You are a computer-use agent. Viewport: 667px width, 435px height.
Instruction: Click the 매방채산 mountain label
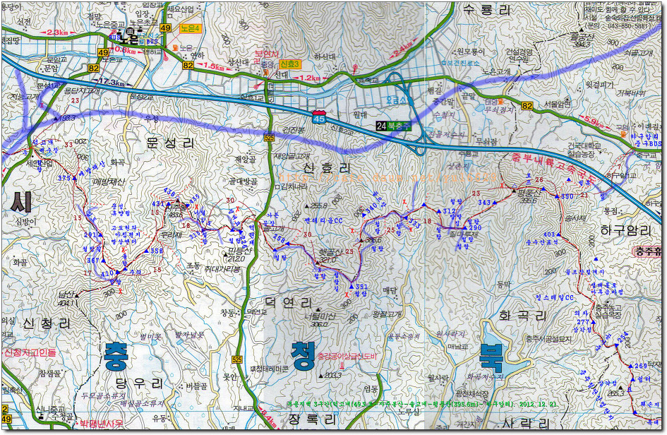pyautogui.click(x=109, y=182)
